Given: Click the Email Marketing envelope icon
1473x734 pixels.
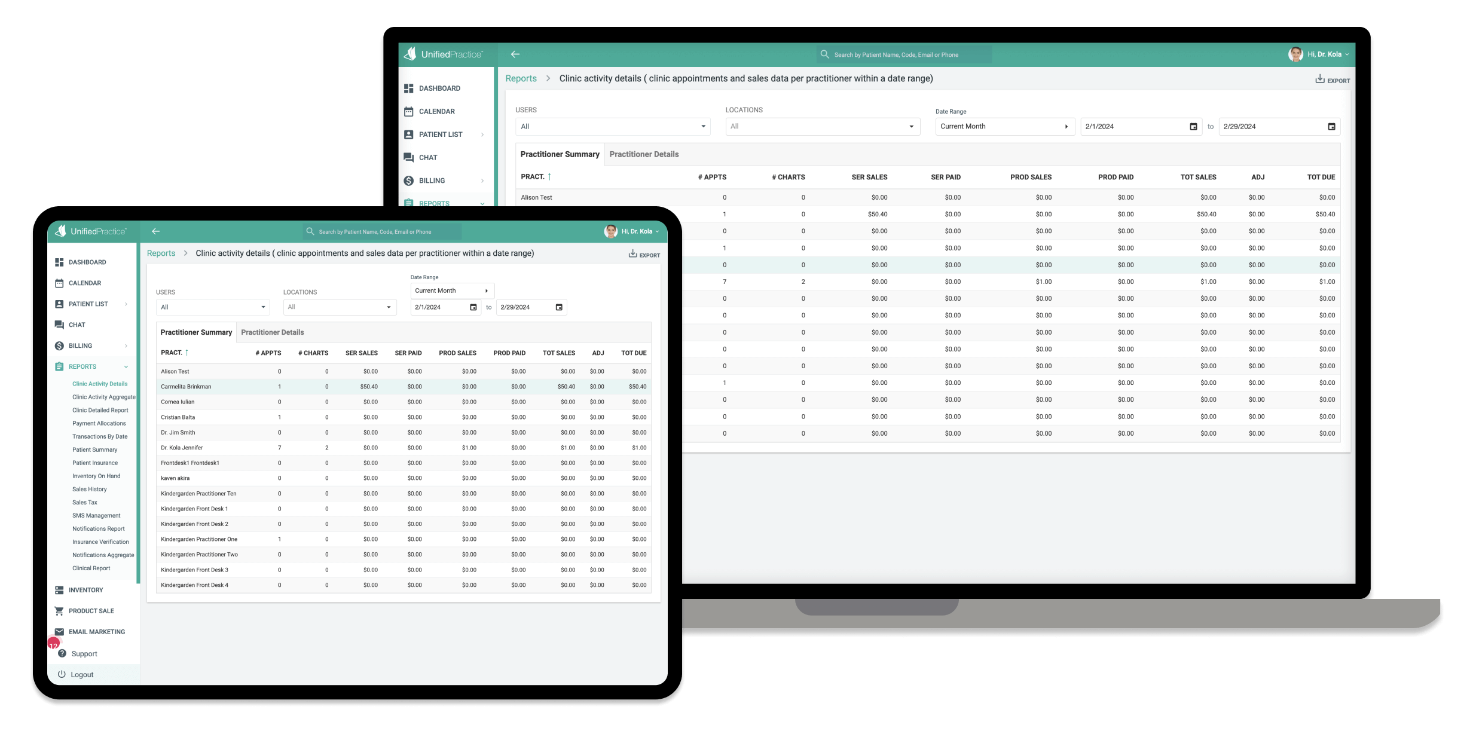Looking at the screenshot, I should [x=59, y=632].
